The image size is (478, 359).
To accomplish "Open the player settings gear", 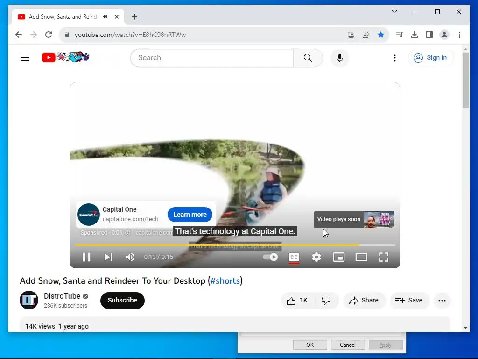I will coord(316,257).
